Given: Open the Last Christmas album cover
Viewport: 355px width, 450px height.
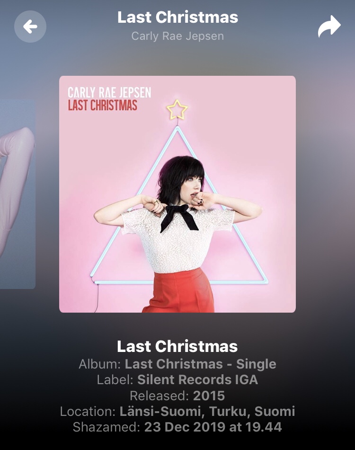Looking at the screenshot, I should coord(177,194).
